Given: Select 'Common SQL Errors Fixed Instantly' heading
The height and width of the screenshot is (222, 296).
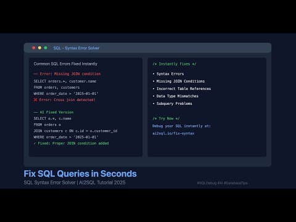Looking at the screenshot, I should (x=65, y=64).
